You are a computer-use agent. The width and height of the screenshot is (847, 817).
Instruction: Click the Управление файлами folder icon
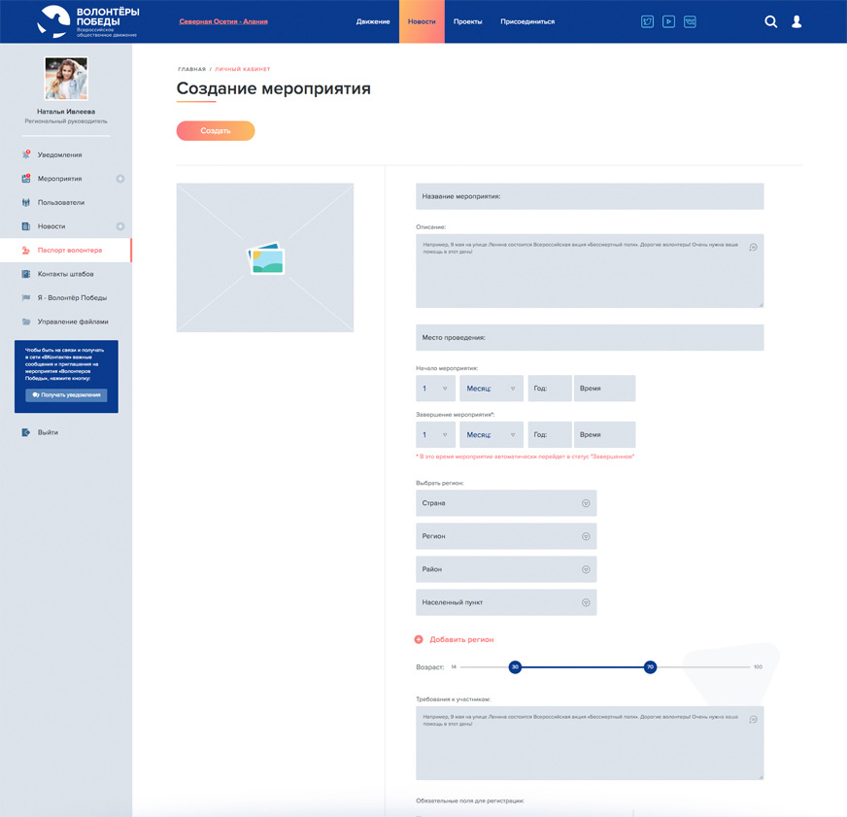point(26,322)
